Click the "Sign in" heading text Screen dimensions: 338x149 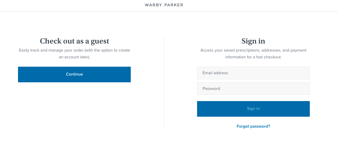[x=253, y=41]
